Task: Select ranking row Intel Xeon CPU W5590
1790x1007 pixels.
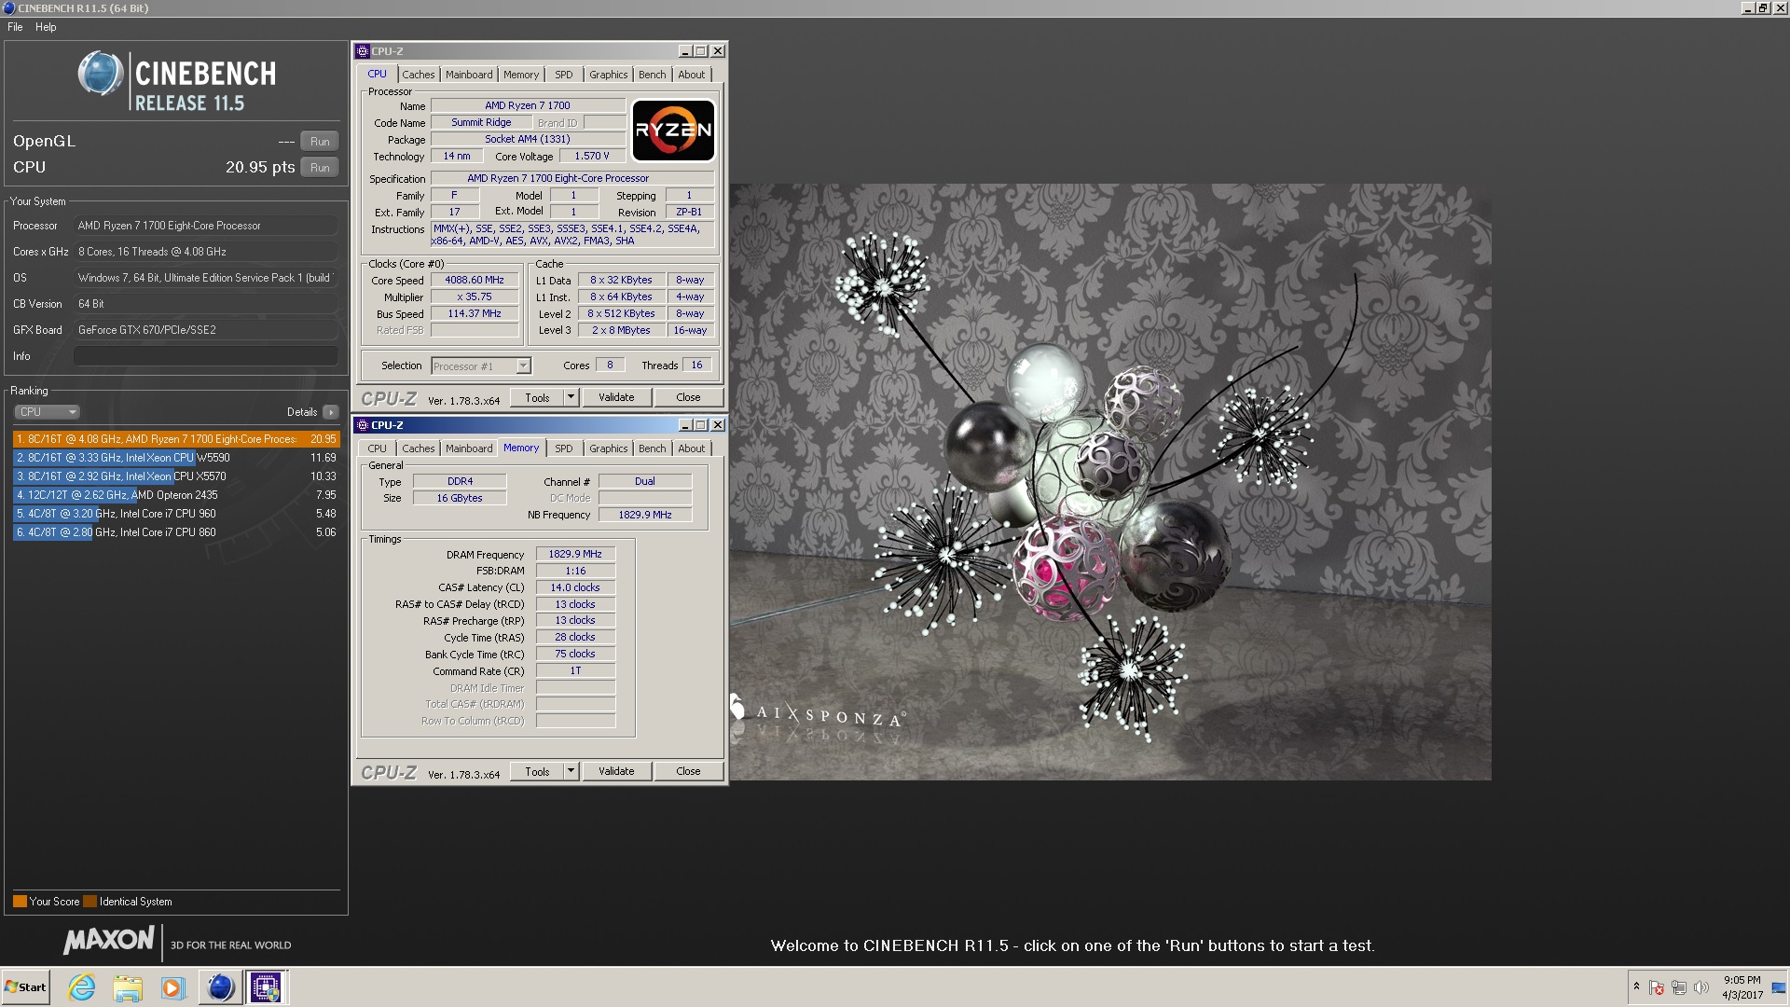Action: pos(176,458)
